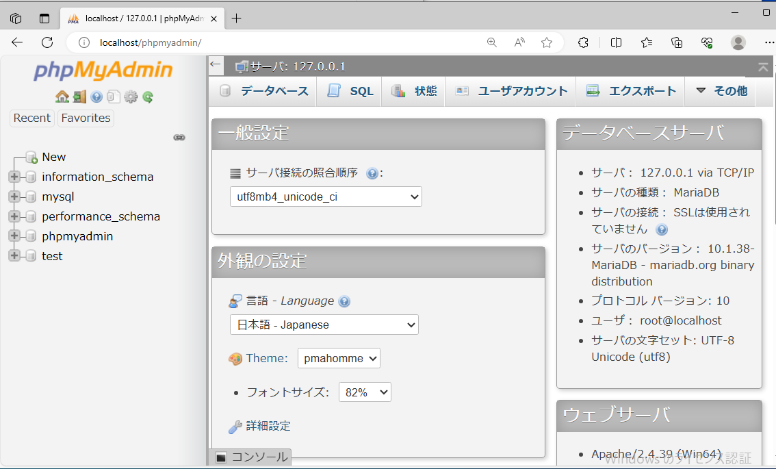
Task: Open the font size 82% dropdown
Action: [x=365, y=392]
